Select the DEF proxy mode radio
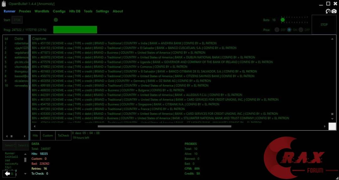 click(277, 30)
